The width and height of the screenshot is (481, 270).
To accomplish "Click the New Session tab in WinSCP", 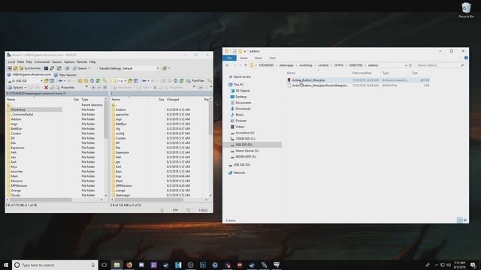I will [x=65, y=75].
